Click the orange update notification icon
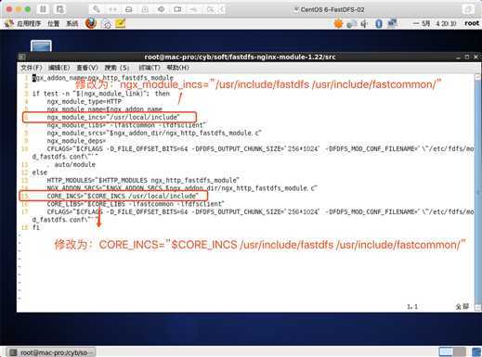 point(338,23)
